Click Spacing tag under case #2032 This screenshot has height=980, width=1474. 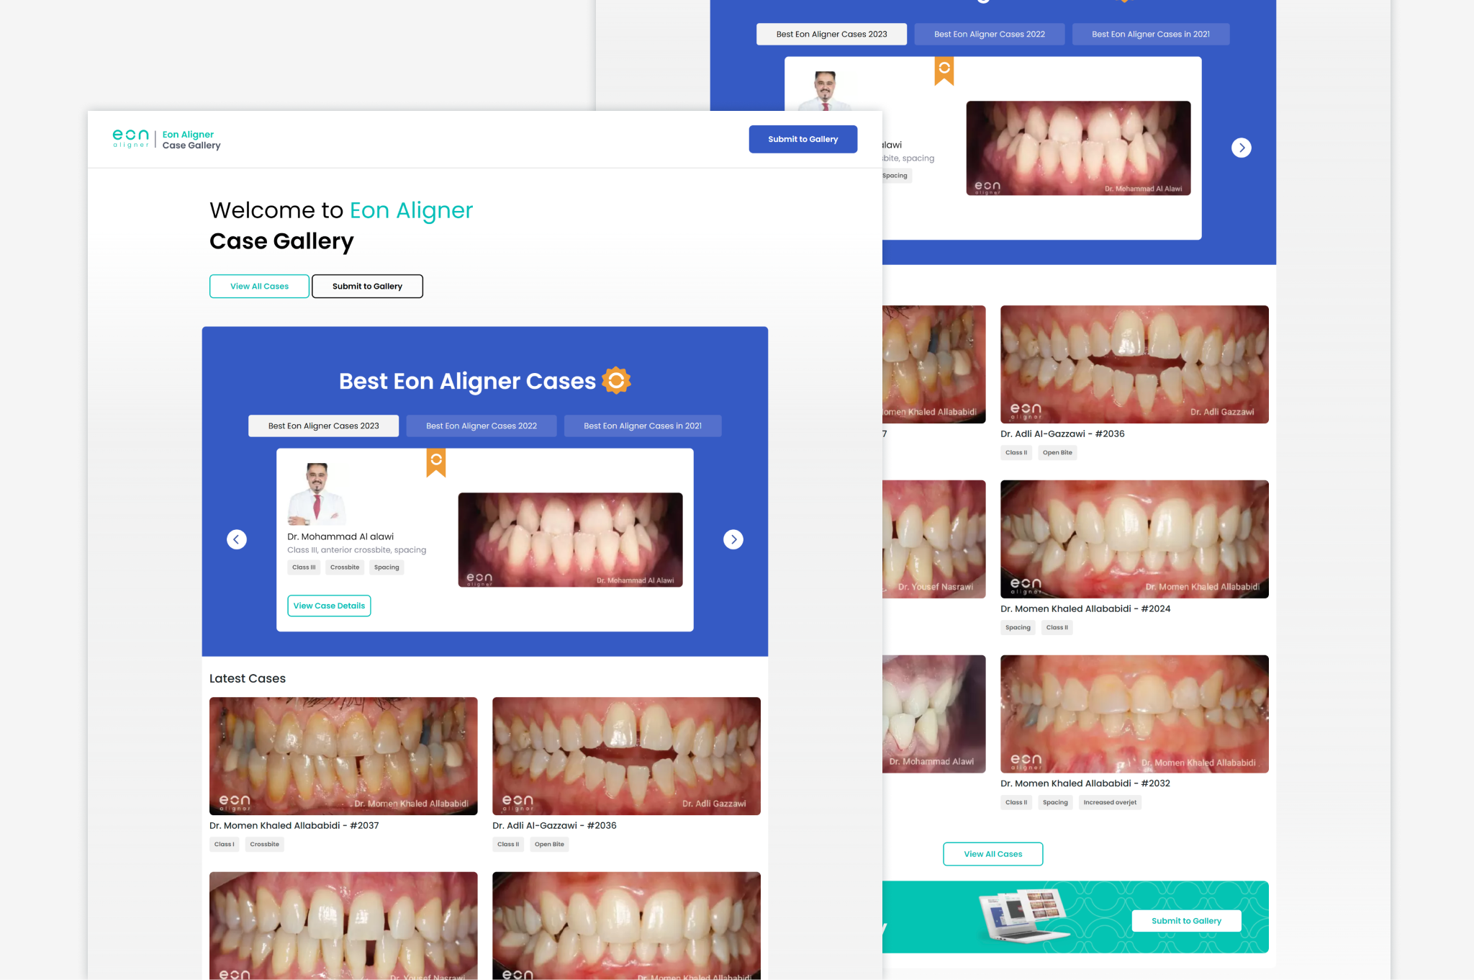[1055, 802]
